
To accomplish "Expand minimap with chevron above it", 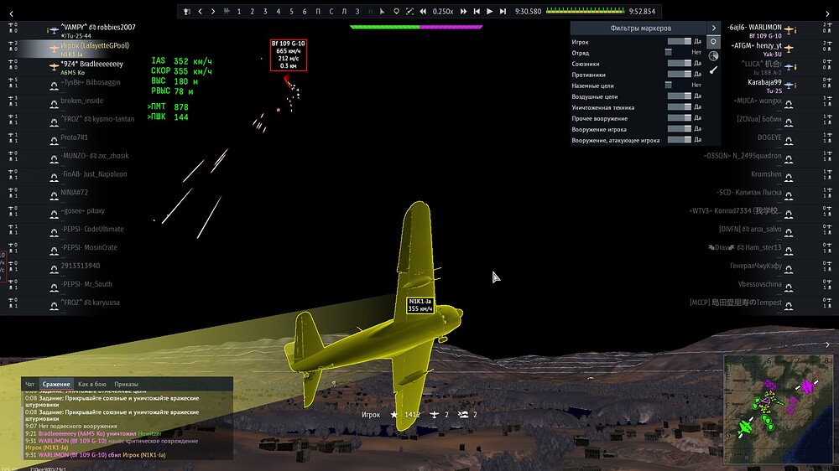I will tap(827, 344).
